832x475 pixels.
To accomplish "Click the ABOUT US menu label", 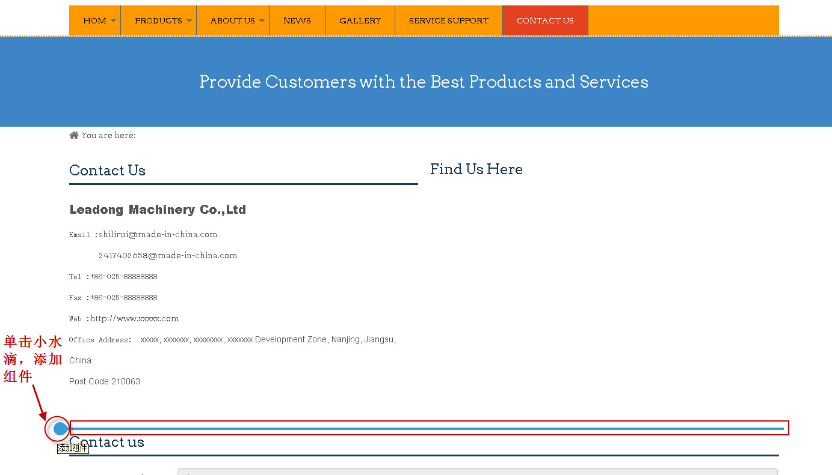I will click(x=232, y=21).
